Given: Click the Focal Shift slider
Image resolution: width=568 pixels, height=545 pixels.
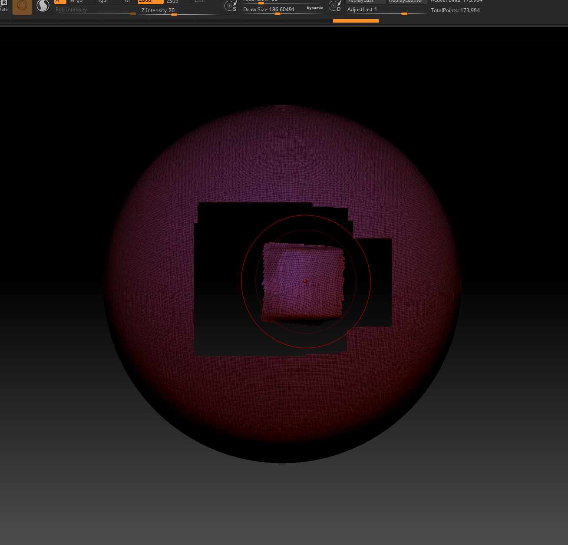Looking at the screenshot, I should [x=283, y=2].
